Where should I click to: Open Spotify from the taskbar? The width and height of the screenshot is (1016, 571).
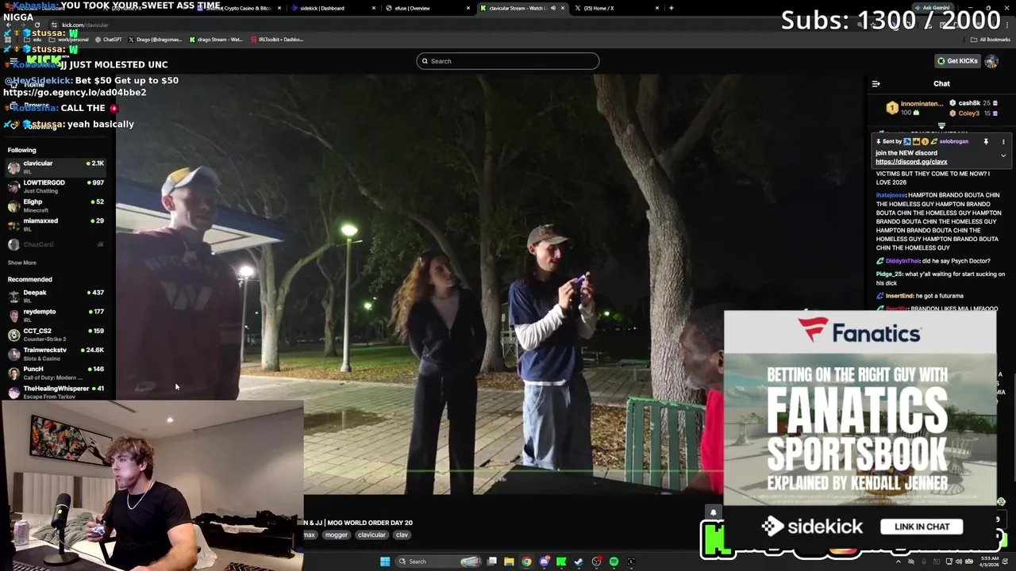click(614, 561)
